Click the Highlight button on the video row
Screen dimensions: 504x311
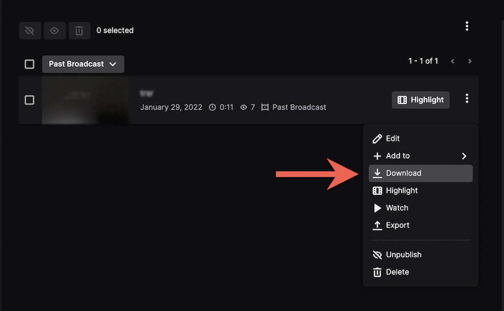point(420,100)
